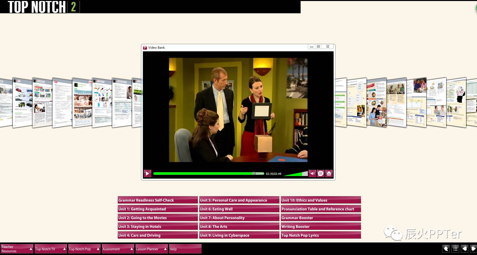Viewport: 477px width, 255px height.
Task: Go to the next page with the right arrow
Action: (x=473, y=249)
